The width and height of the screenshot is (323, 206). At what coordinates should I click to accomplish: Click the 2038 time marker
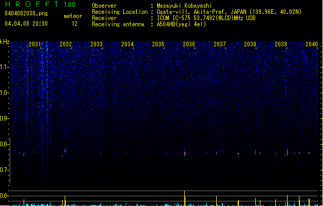[250, 44]
